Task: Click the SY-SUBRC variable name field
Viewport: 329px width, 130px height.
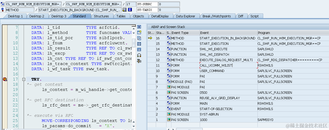Action: tap(147, 4)
